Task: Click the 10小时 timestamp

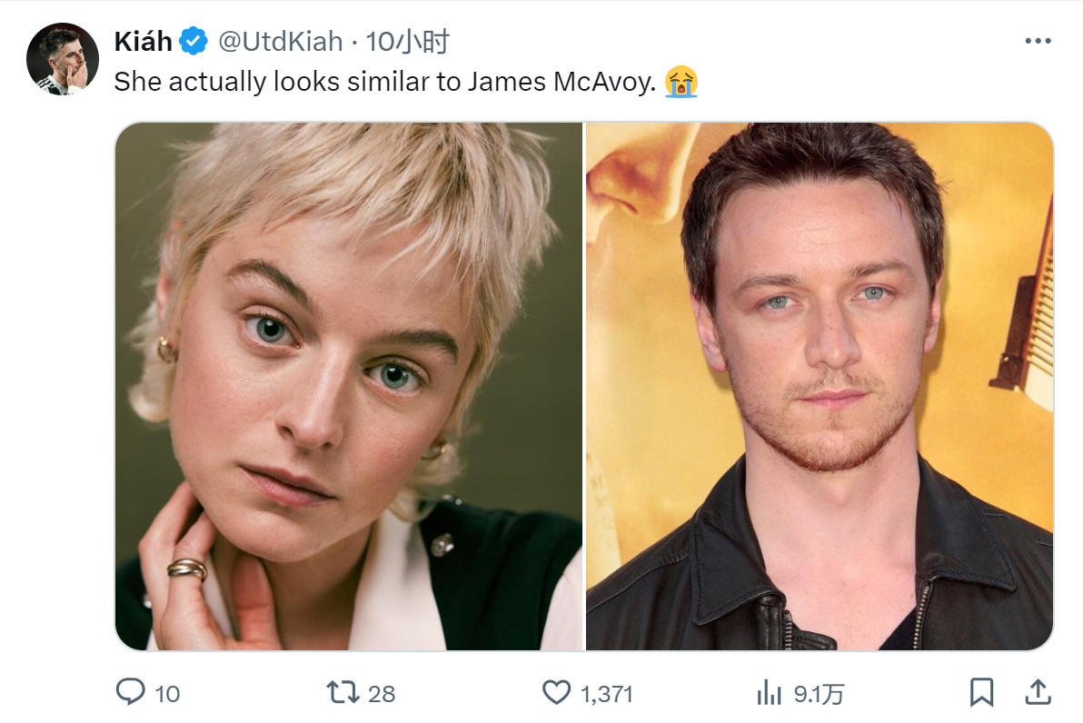Action: pyautogui.click(x=408, y=42)
